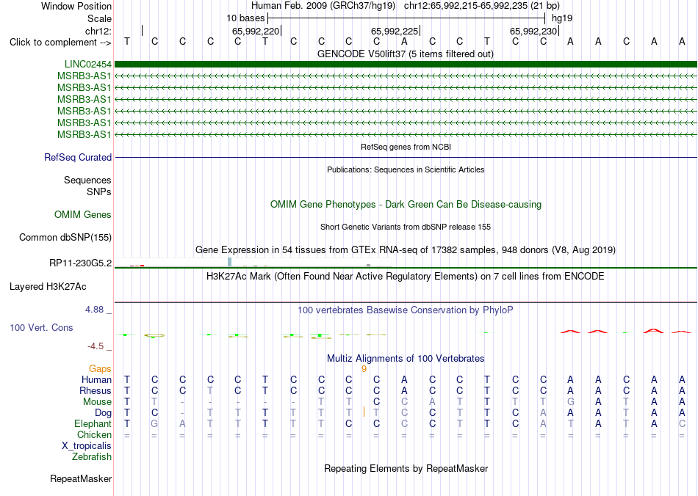Click the 'Scale' label
This screenshot has height=496, width=698.
click(99, 18)
